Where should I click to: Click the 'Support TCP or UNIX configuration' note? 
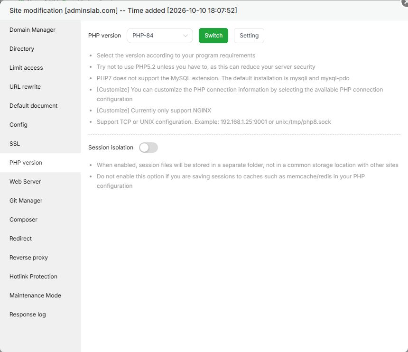coord(214,122)
